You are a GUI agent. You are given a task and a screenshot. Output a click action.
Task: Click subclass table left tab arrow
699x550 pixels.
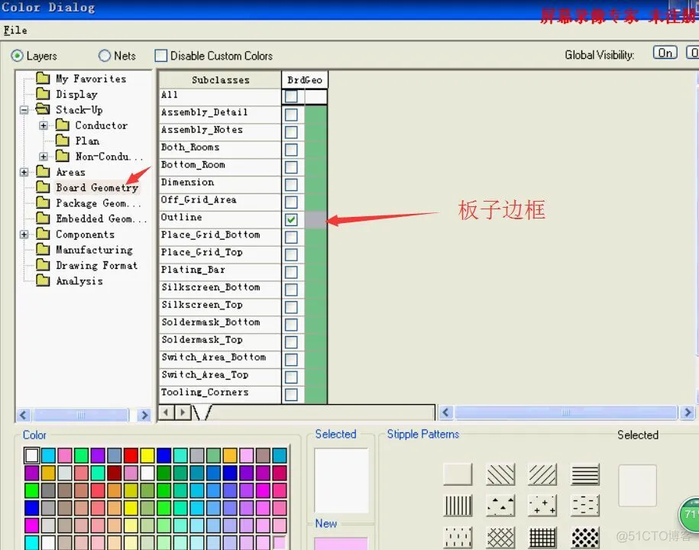(x=167, y=412)
